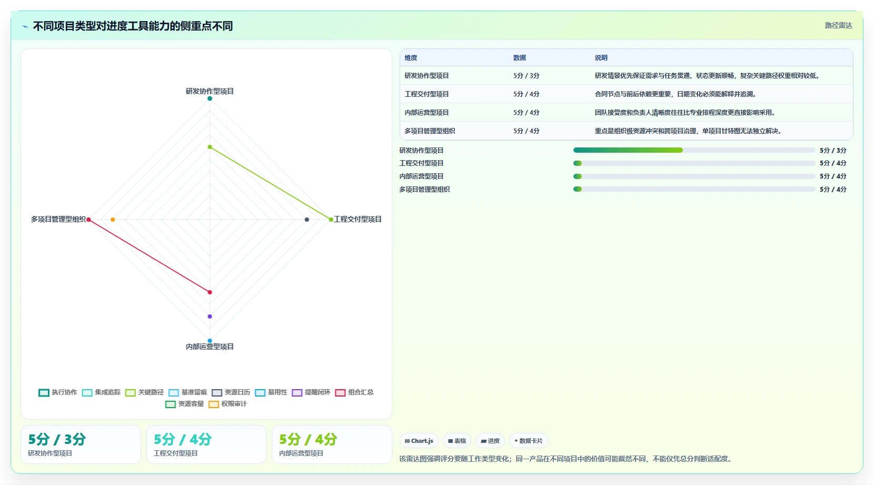Toggle the 执行协作 legend series
Image resolution: width=874 pixels, height=485 pixels.
pyautogui.click(x=58, y=392)
